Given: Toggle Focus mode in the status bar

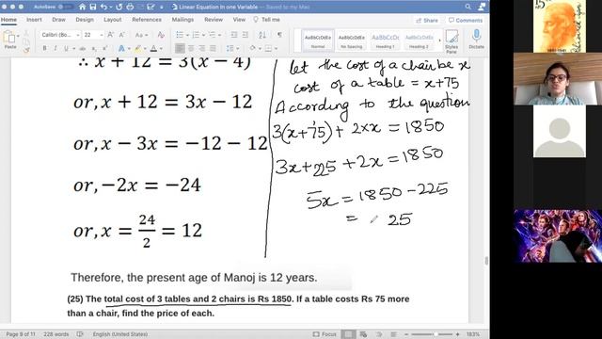Looking at the screenshot, I should click(x=325, y=334).
